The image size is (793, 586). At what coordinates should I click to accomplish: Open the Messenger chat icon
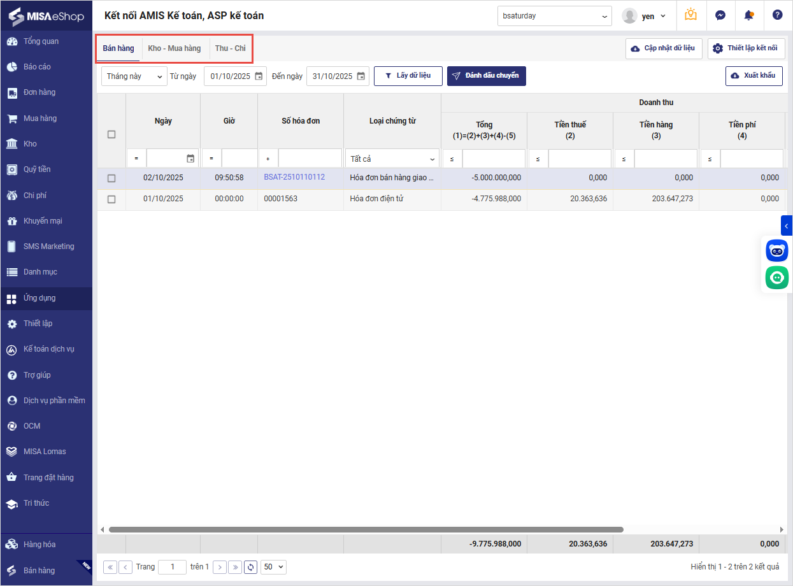720,15
